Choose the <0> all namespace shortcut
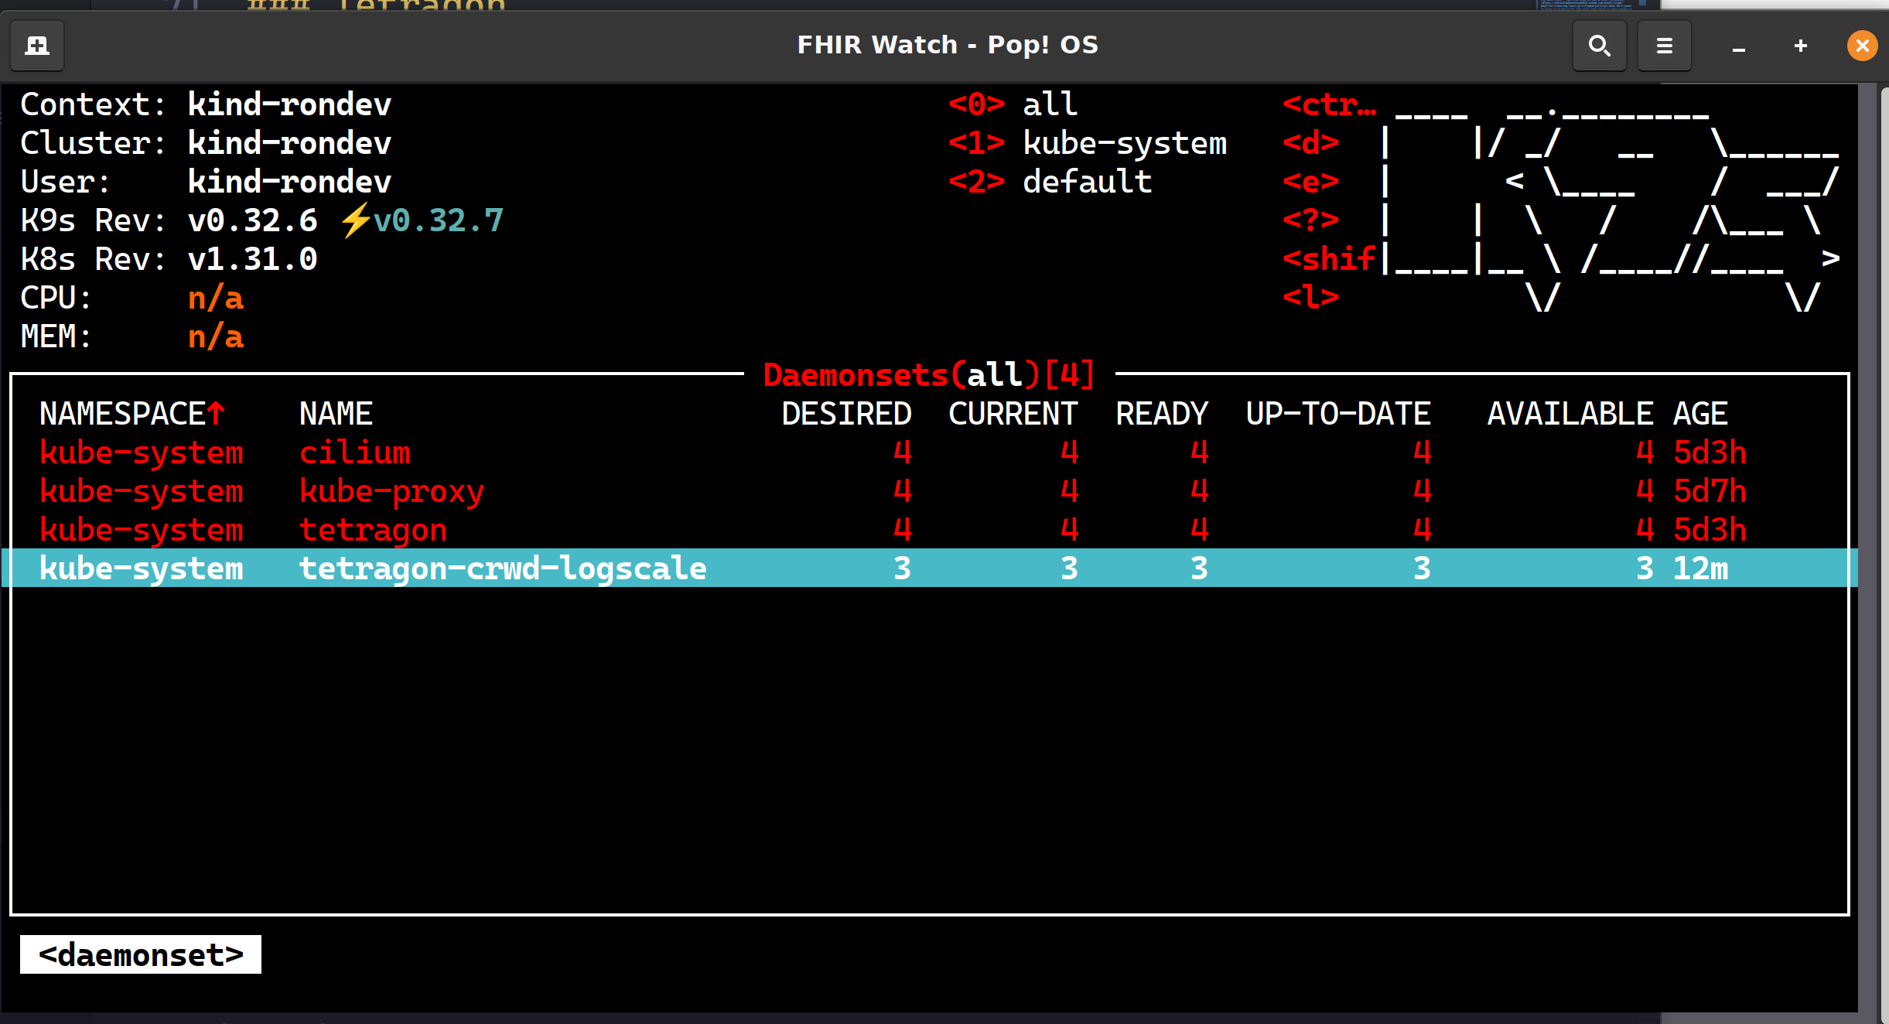Image resolution: width=1889 pixels, height=1024 pixels. [x=1013, y=104]
